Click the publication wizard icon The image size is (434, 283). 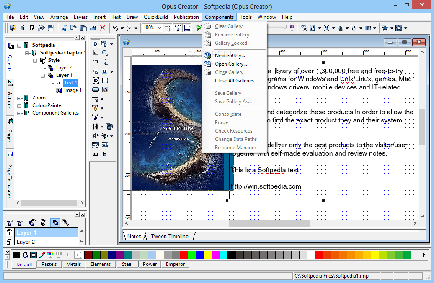[13, 28]
